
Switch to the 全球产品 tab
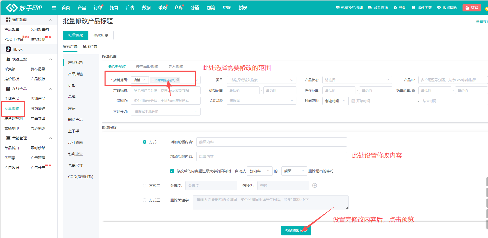tap(90, 46)
